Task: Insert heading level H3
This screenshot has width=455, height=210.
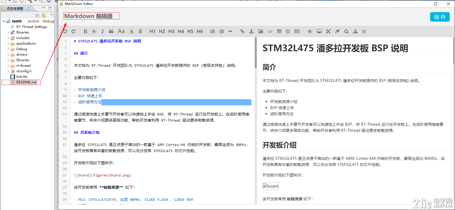Action: [171, 31]
